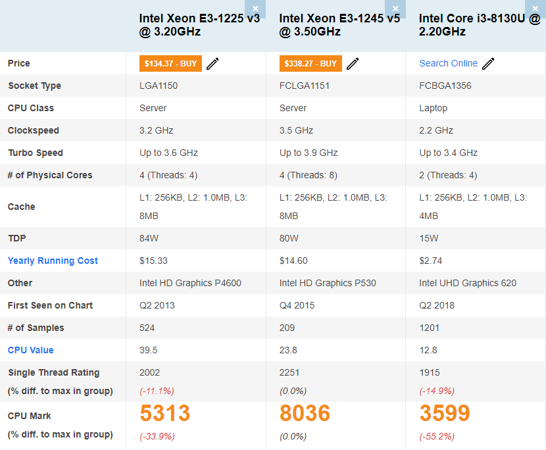Open the Yearly Running Cost link
Image resolution: width=546 pixels, height=450 pixels.
(x=53, y=261)
